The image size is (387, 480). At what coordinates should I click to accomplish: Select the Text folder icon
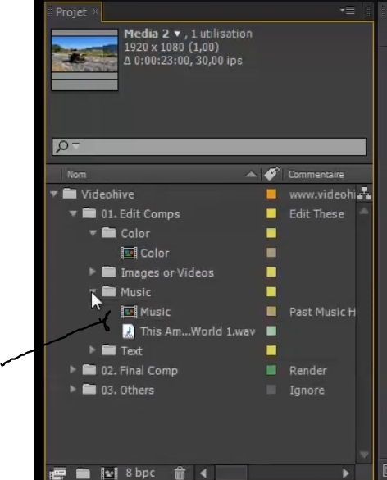click(108, 350)
